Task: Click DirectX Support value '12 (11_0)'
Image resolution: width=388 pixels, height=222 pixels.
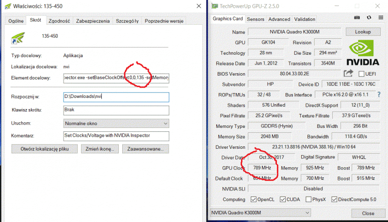Action: click(360, 105)
